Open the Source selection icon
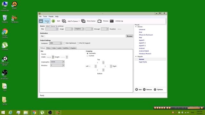Viewport: 205px width, 115px height. 41,21
